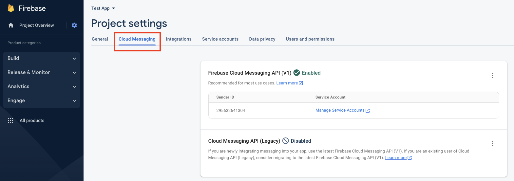514x181 pixels.
Task: Open the Data privacy tab
Action: tap(262, 39)
